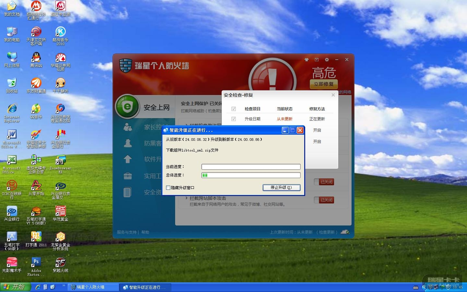This screenshot has height=292, width=467.
Task: Open the 软件升级 sidebar tab
Action: pos(145,159)
